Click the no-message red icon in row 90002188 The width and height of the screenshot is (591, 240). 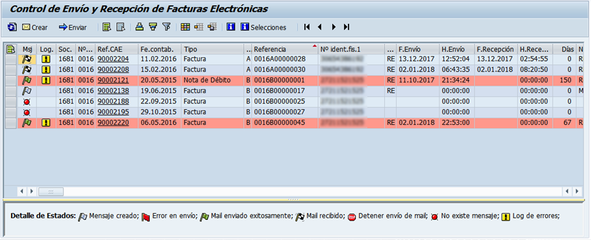[27, 101]
